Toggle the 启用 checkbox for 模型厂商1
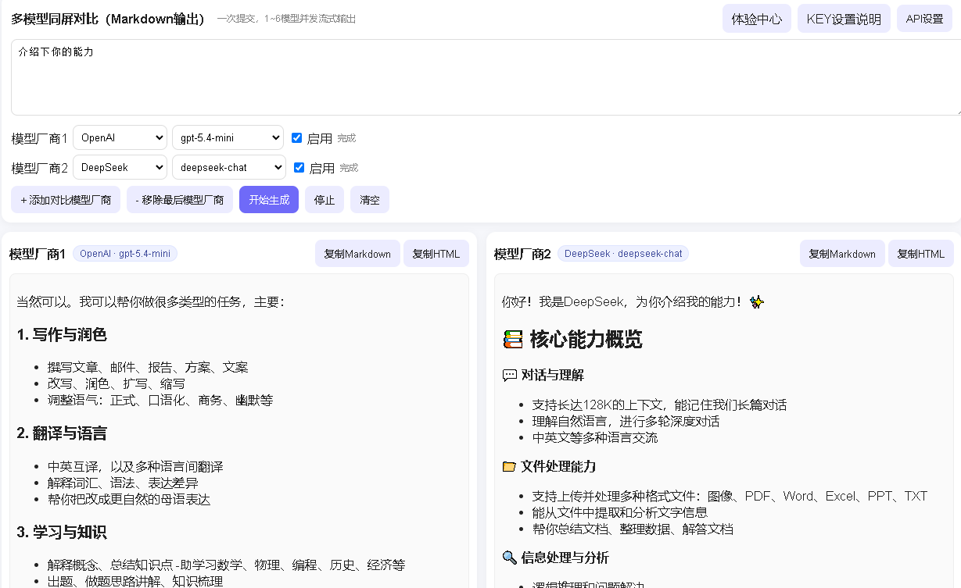Viewport: 961px width, 588px height. pos(296,138)
